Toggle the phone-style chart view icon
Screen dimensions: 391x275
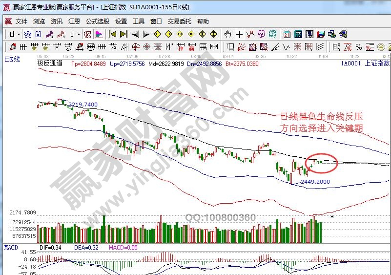click(28, 34)
